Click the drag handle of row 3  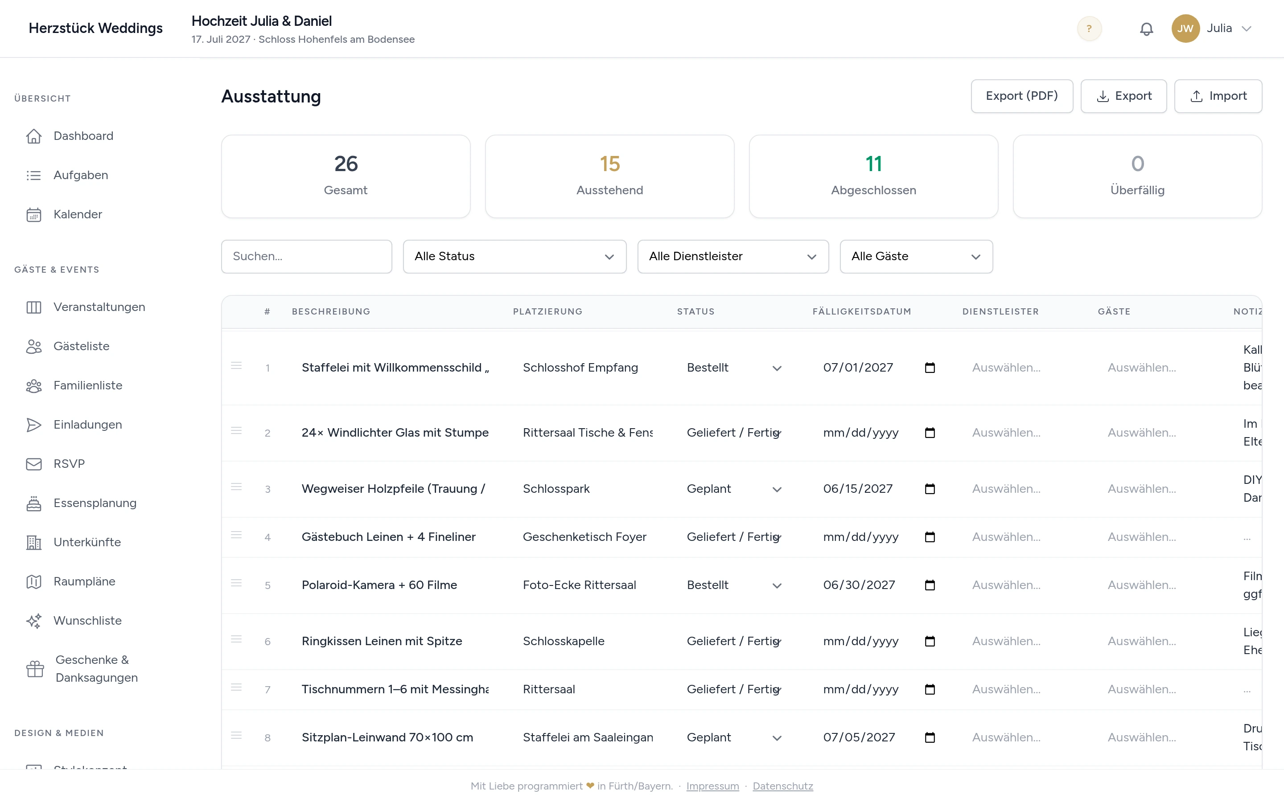pyautogui.click(x=236, y=487)
